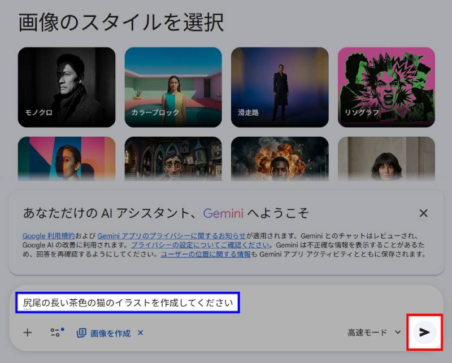Send the prompt with the arrow button

click(424, 333)
